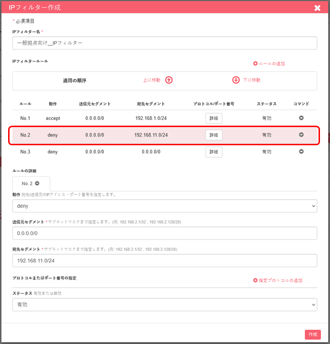Click the 下に移動 label
This screenshot has height=344, width=330.
252,80
